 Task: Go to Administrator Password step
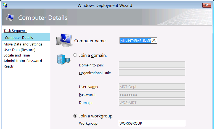tap(23, 61)
